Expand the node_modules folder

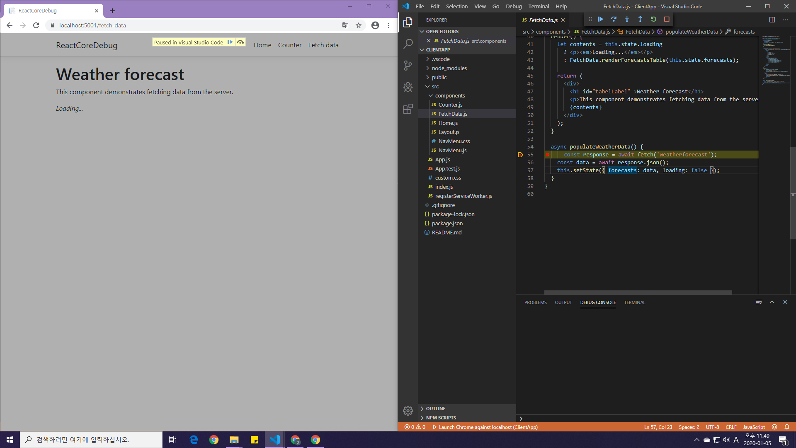(x=449, y=68)
